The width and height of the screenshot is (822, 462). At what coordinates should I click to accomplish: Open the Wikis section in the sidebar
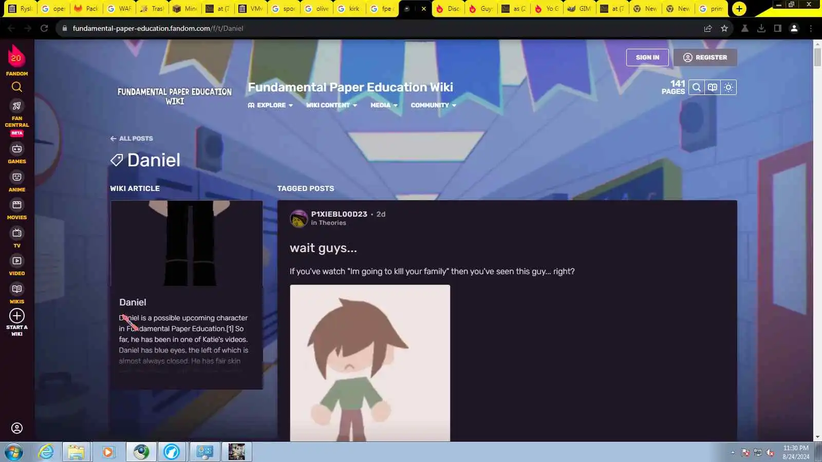(17, 294)
